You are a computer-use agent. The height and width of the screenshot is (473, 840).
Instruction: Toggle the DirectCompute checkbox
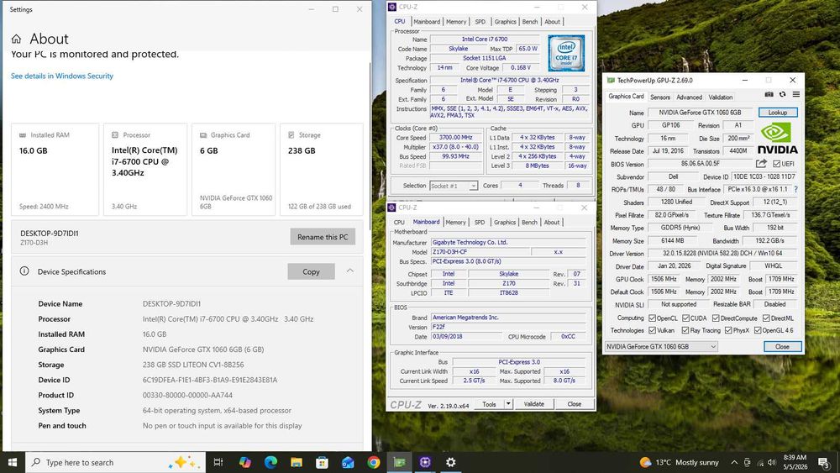click(x=715, y=318)
